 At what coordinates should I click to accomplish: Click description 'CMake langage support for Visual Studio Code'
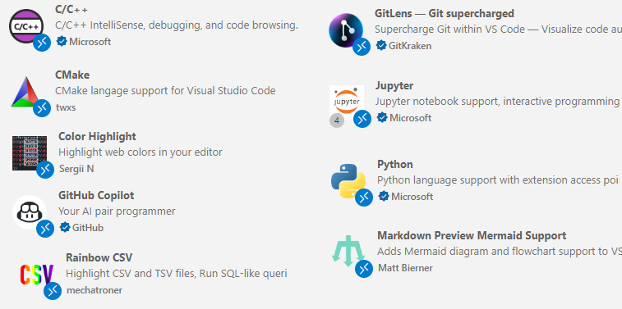(165, 91)
